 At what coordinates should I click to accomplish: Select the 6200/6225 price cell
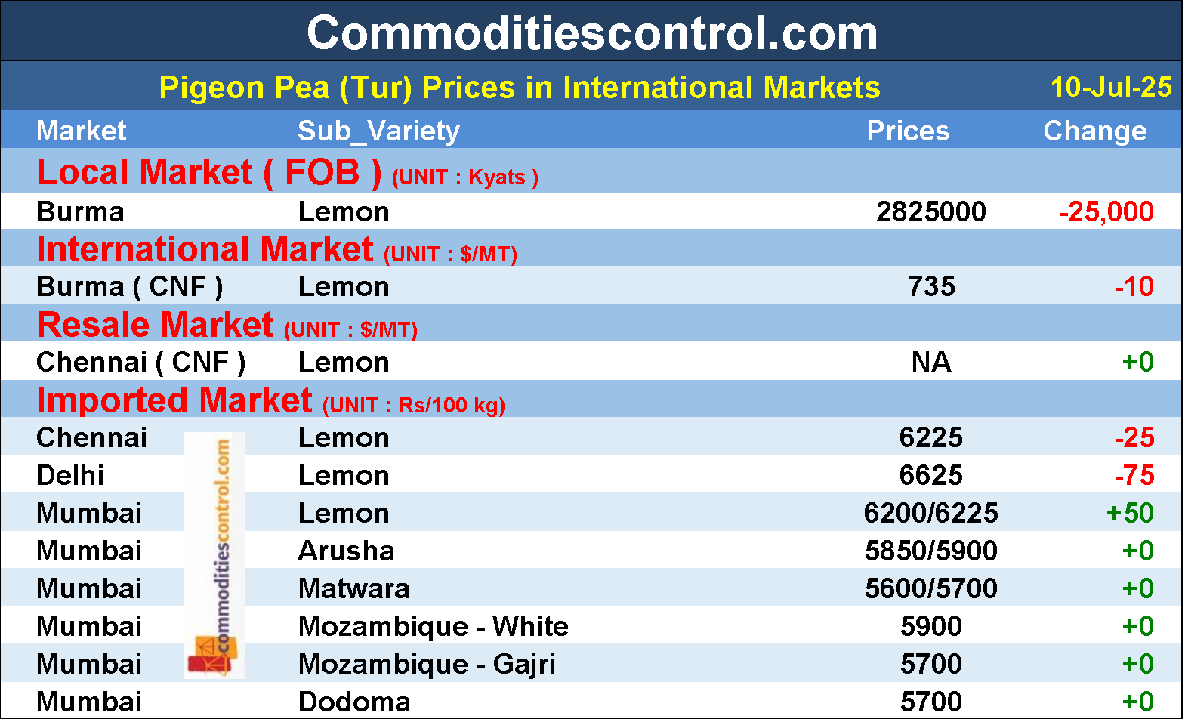930,514
